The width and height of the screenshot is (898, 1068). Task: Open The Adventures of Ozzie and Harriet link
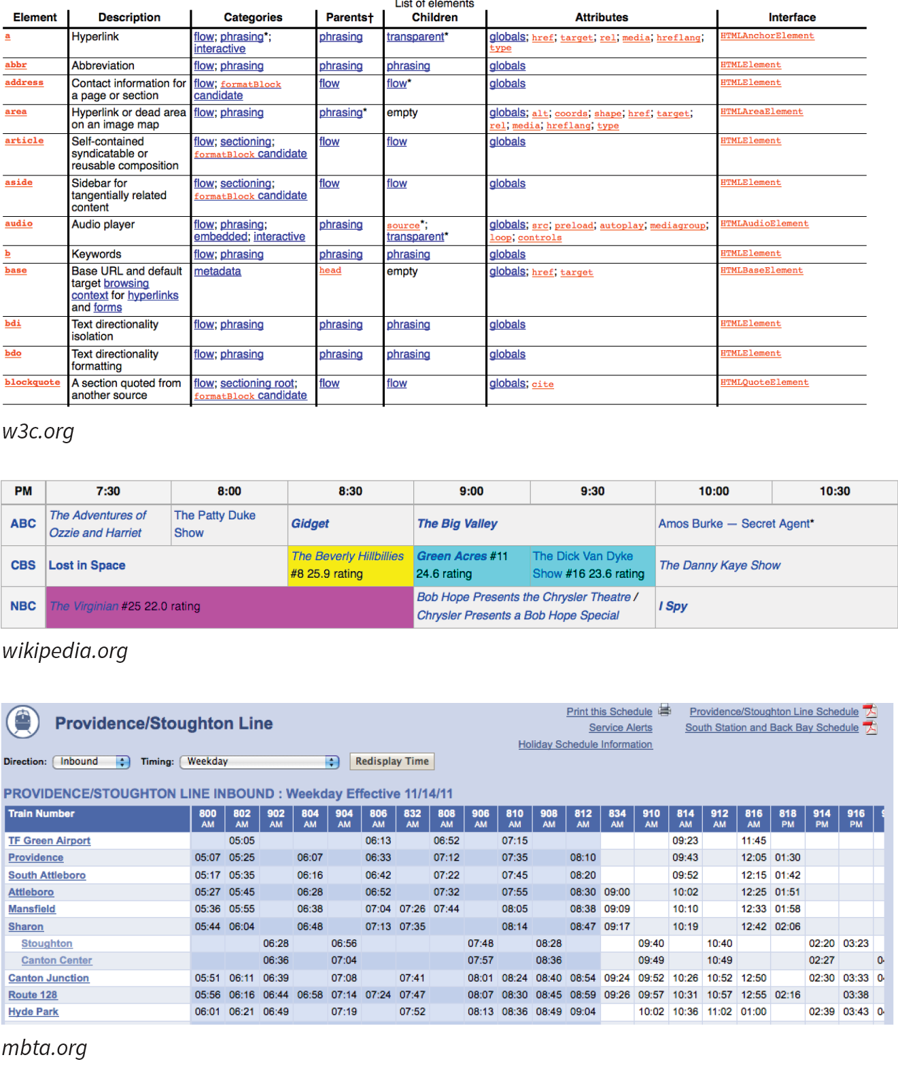tap(98, 524)
